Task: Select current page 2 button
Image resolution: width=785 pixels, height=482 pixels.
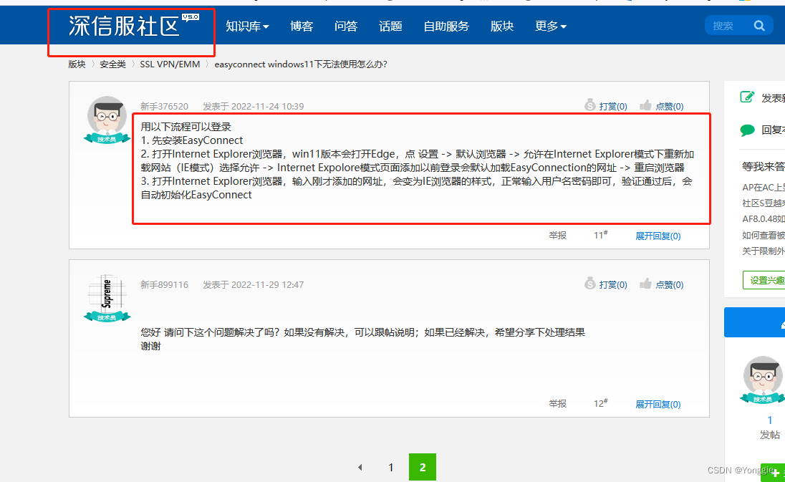Action: 423,467
